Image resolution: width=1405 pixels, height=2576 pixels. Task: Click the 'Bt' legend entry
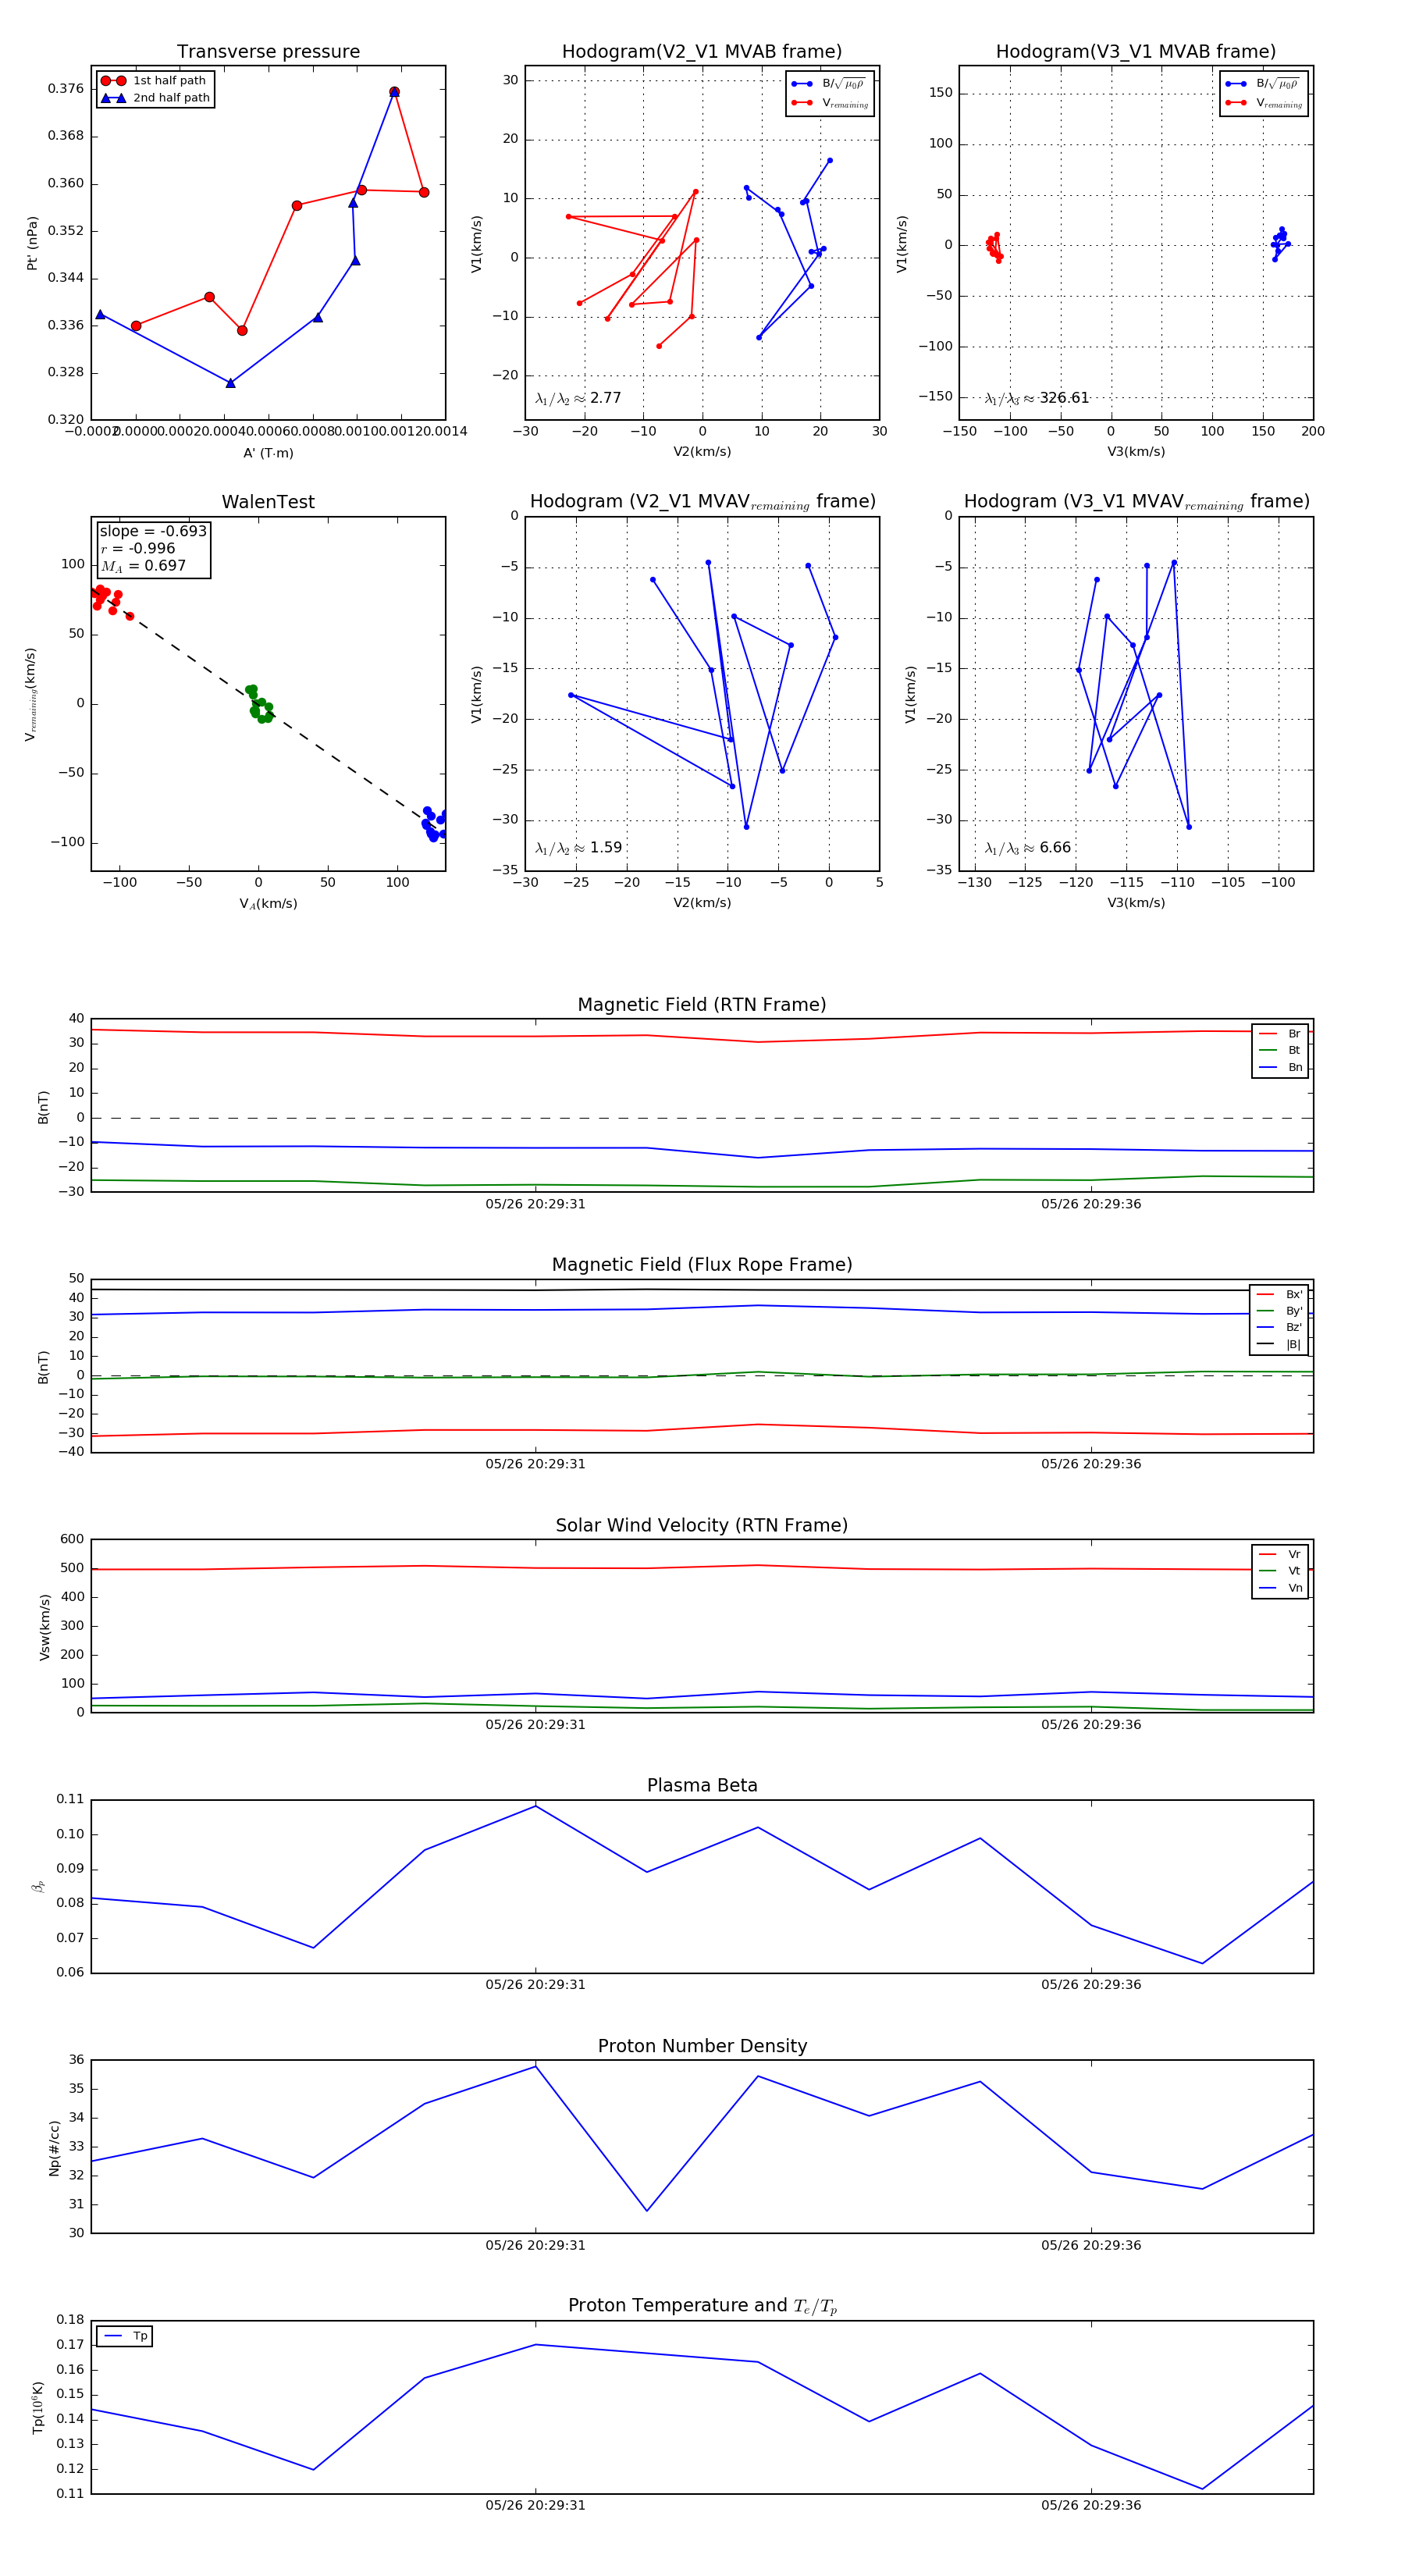point(1280,1050)
